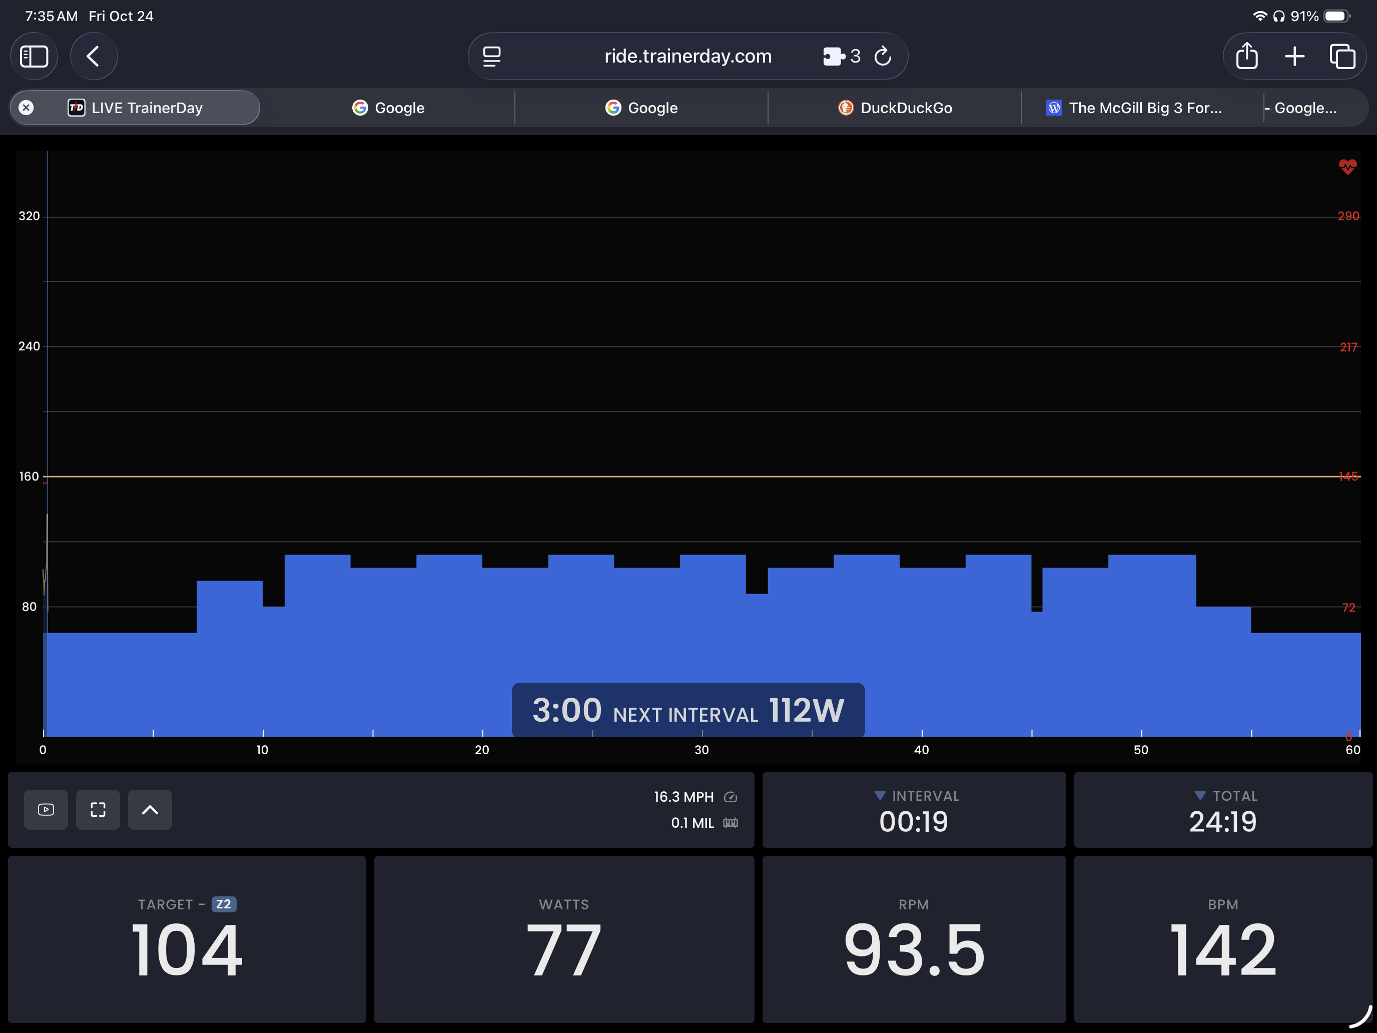Click the speedometer icon beside MPH

(x=730, y=797)
